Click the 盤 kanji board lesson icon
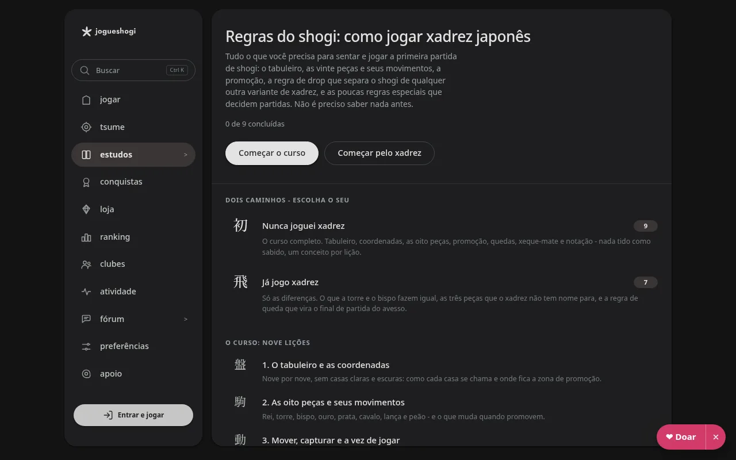Screen dimensions: 736x460 pos(240,365)
